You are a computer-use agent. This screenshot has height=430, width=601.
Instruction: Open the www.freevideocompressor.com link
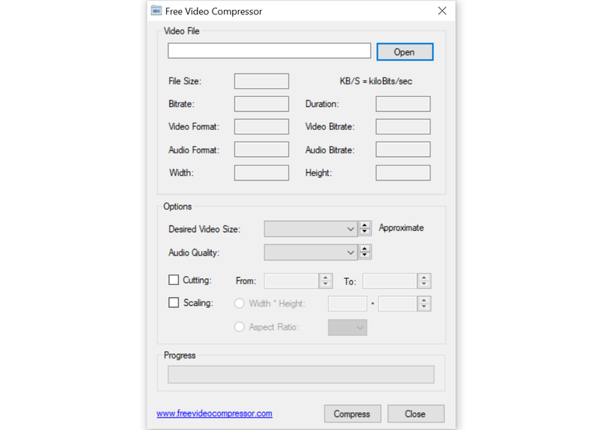pyautogui.click(x=215, y=413)
